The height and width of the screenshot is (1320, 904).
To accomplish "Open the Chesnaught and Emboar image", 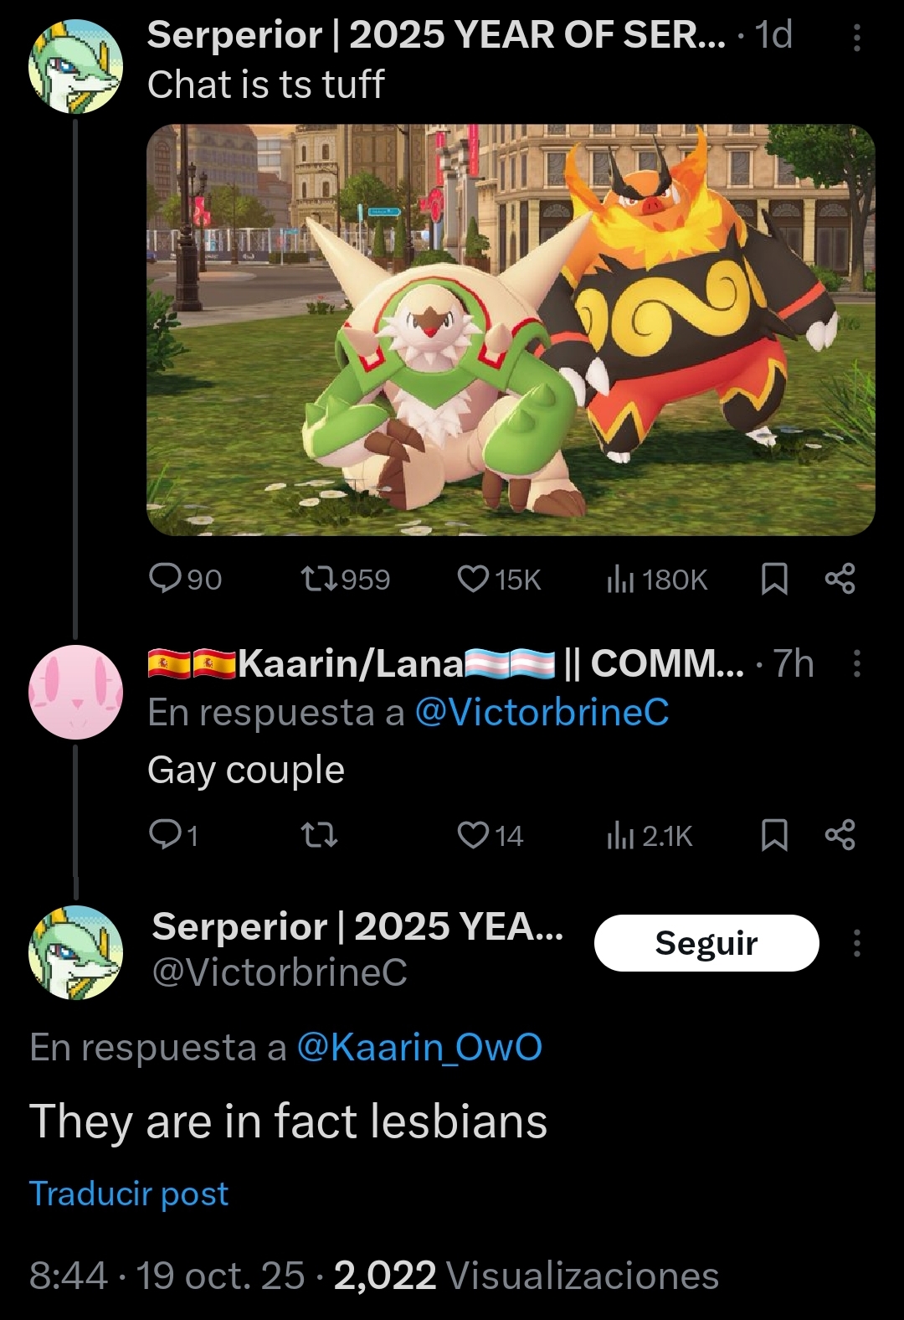I will (511, 330).
